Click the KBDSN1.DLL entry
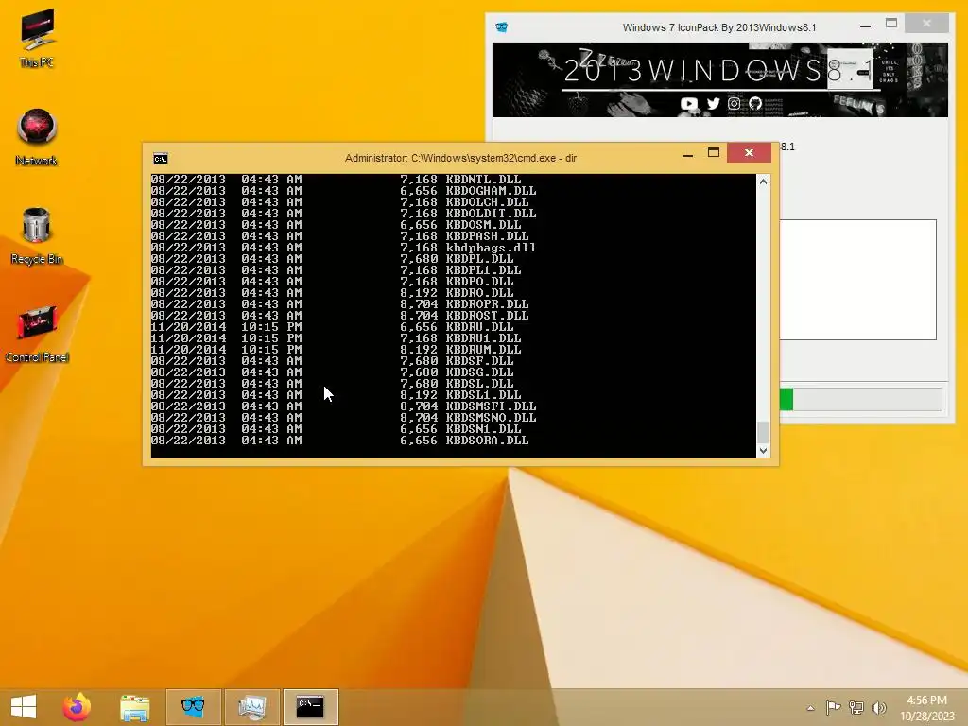 point(336,429)
